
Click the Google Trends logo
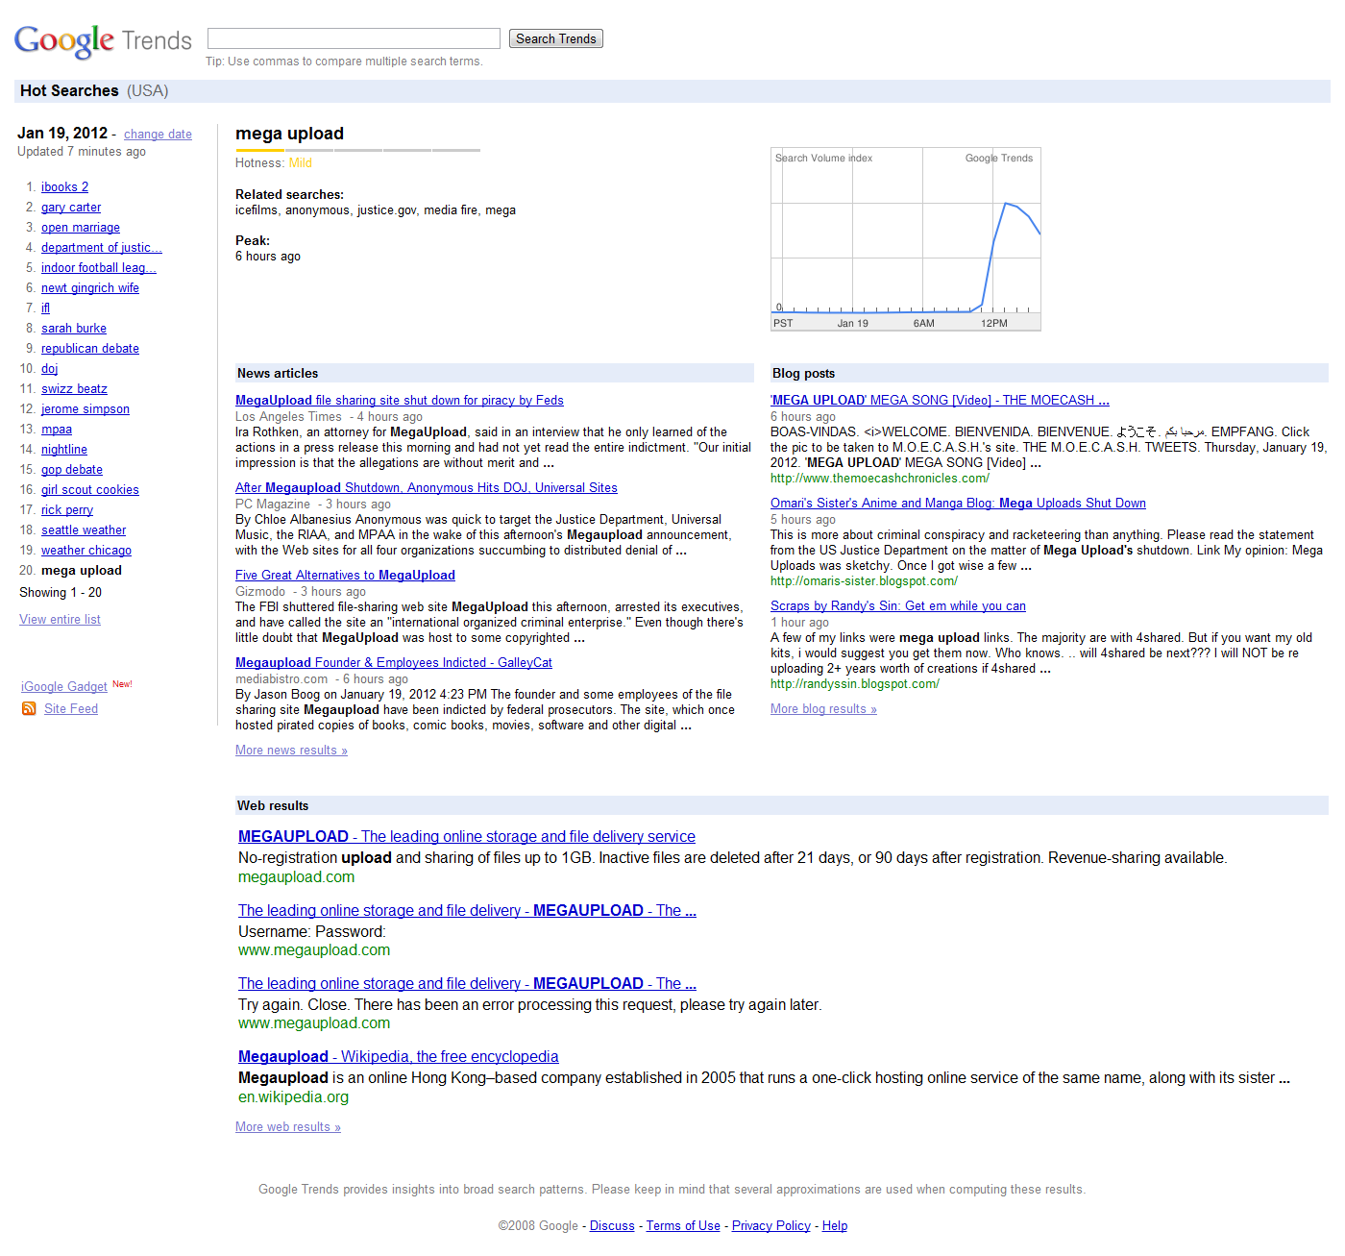[103, 40]
